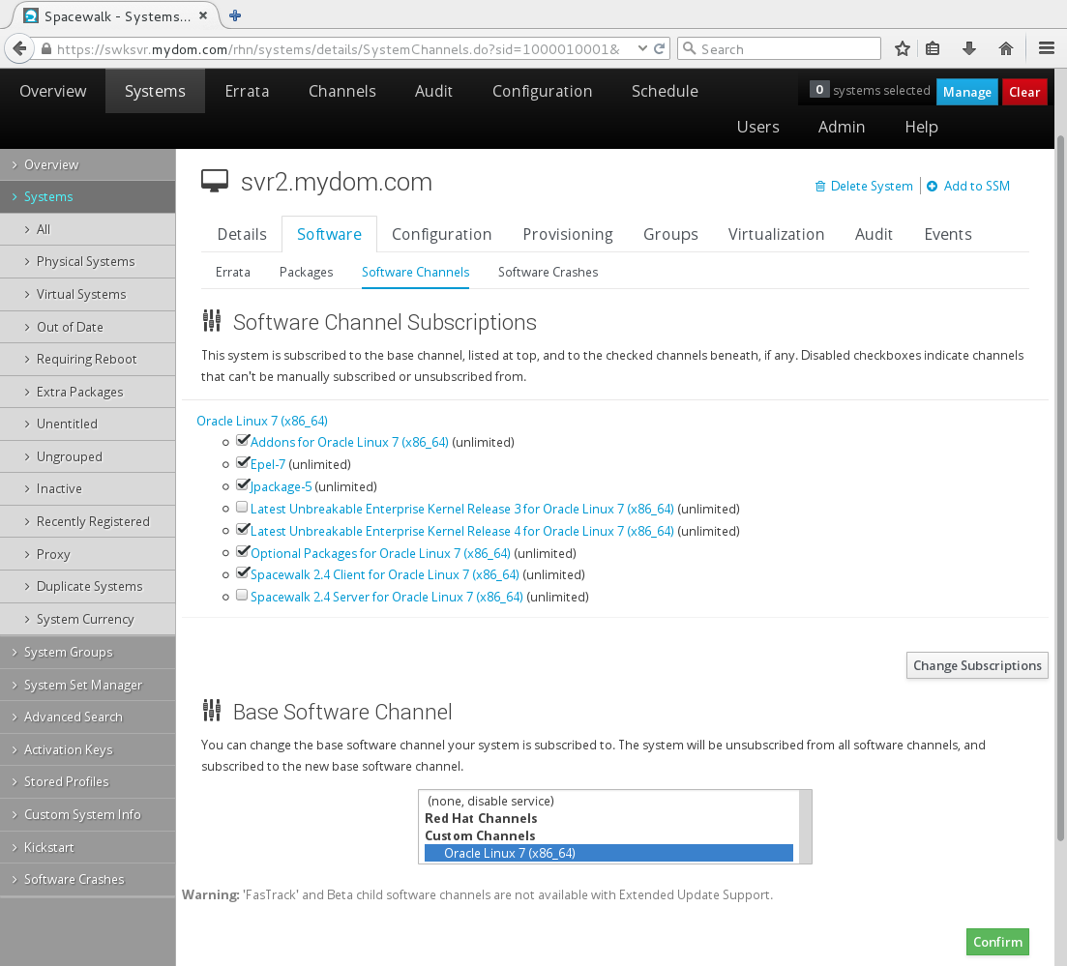Uncheck Spacewalk 2.4 Client channel checkbox
The width and height of the screenshot is (1067, 966).
click(x=242, y=572)
